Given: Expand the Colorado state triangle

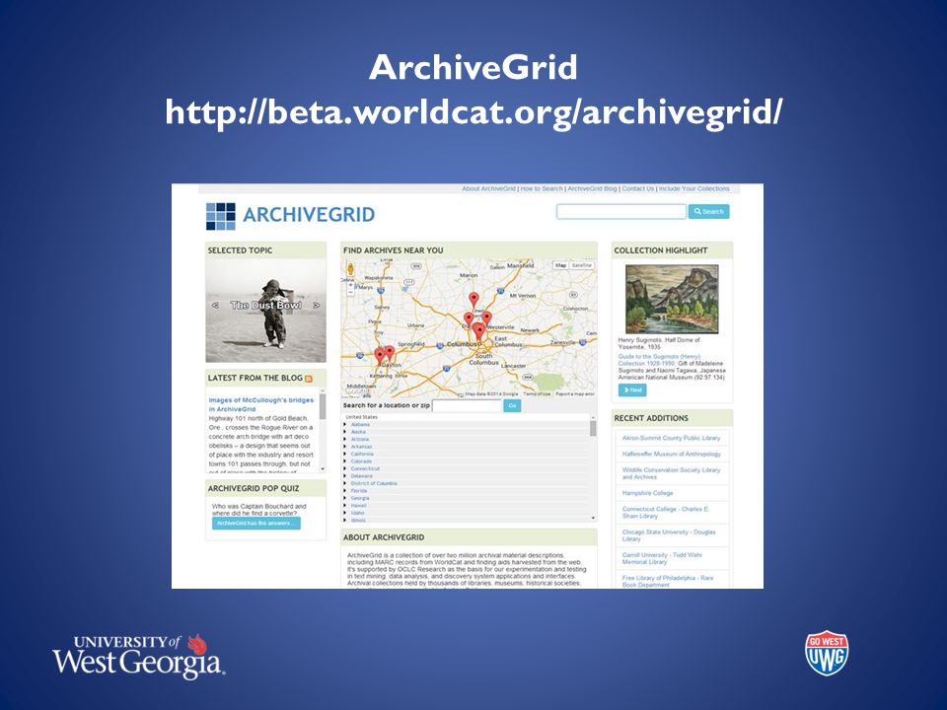Looking at the screenshot, I should coord(345,461).
